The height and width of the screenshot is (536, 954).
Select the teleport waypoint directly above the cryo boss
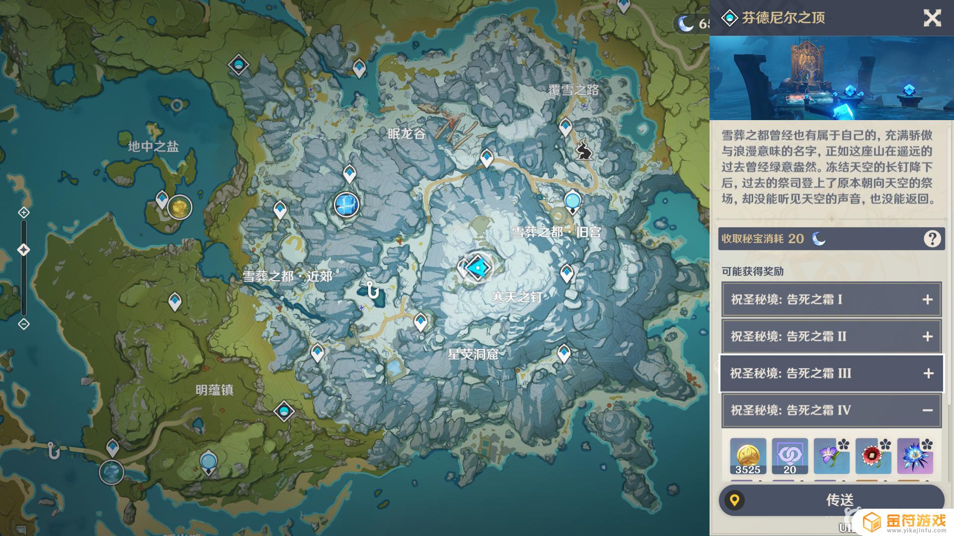pos(349,174)
